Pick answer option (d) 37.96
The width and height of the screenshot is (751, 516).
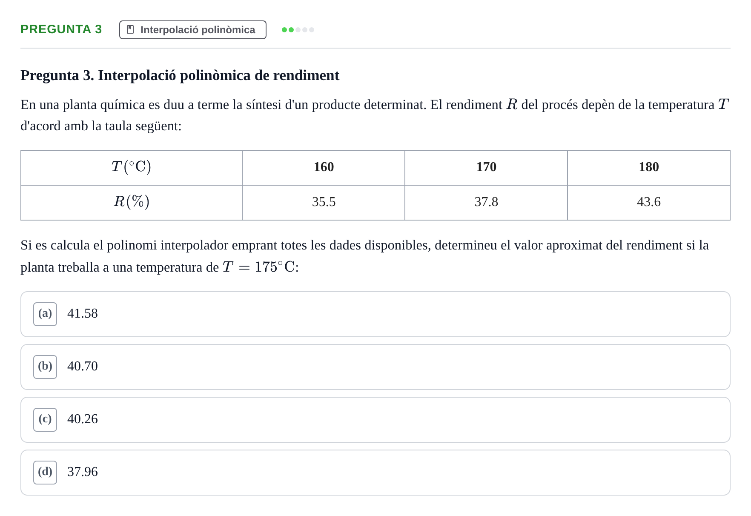coord(375,473)
